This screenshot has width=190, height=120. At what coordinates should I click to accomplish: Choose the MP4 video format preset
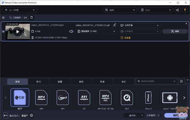pos(41,98)
